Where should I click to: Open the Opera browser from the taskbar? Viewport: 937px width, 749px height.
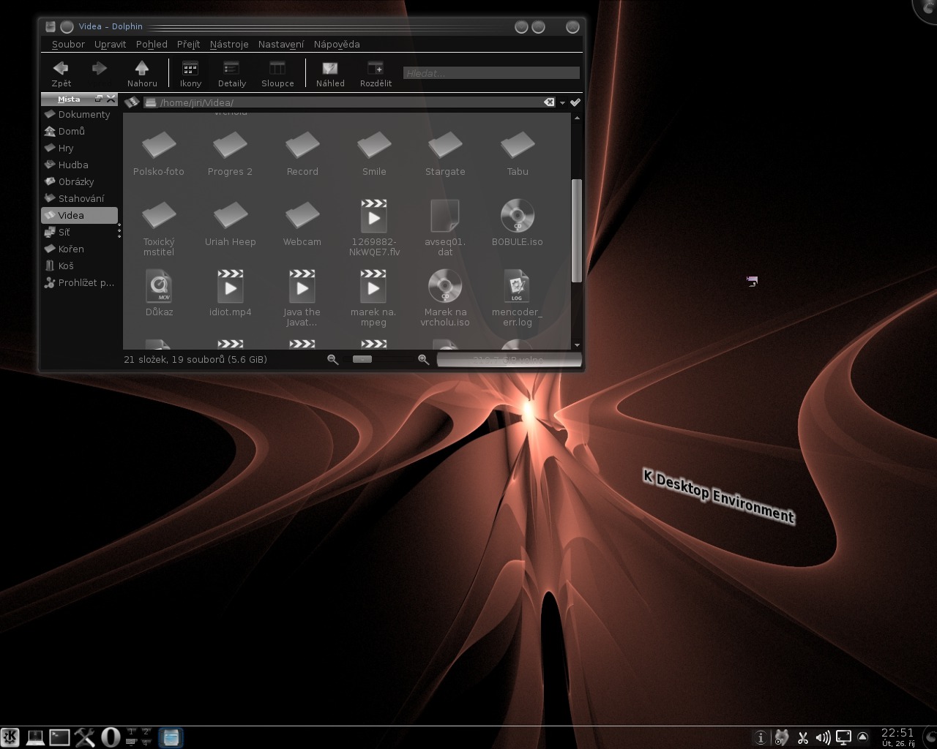[110, 737]
